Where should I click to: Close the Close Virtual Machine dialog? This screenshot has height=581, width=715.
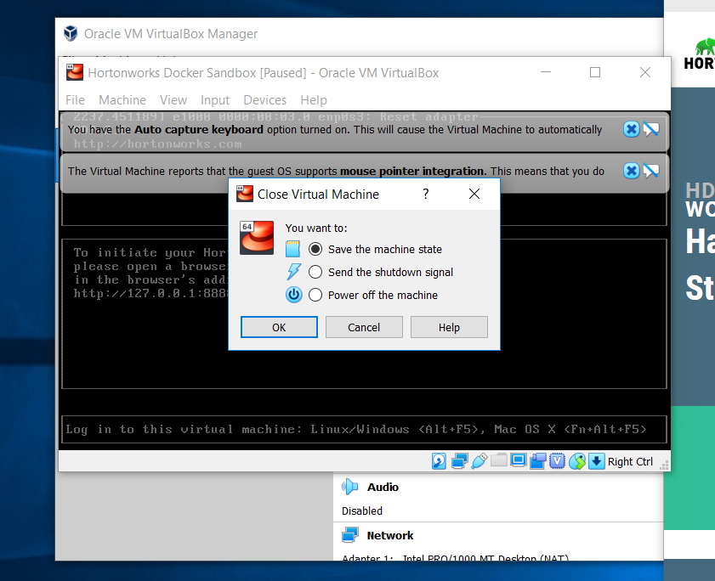point(474,194)
